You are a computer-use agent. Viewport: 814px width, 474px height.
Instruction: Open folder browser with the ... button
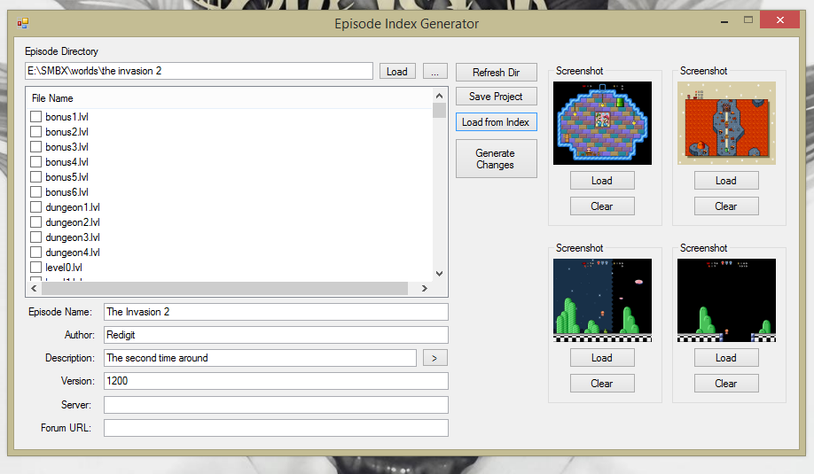(x=435, y=72)
